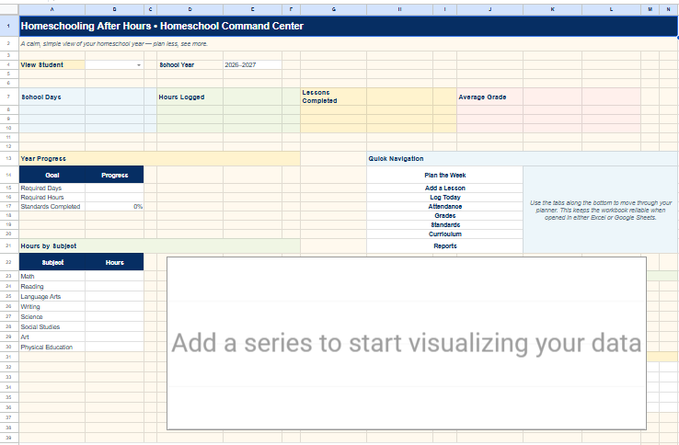The image size is (679, 445).
Task: Select the School Days card header
Action: coord(52,97)
